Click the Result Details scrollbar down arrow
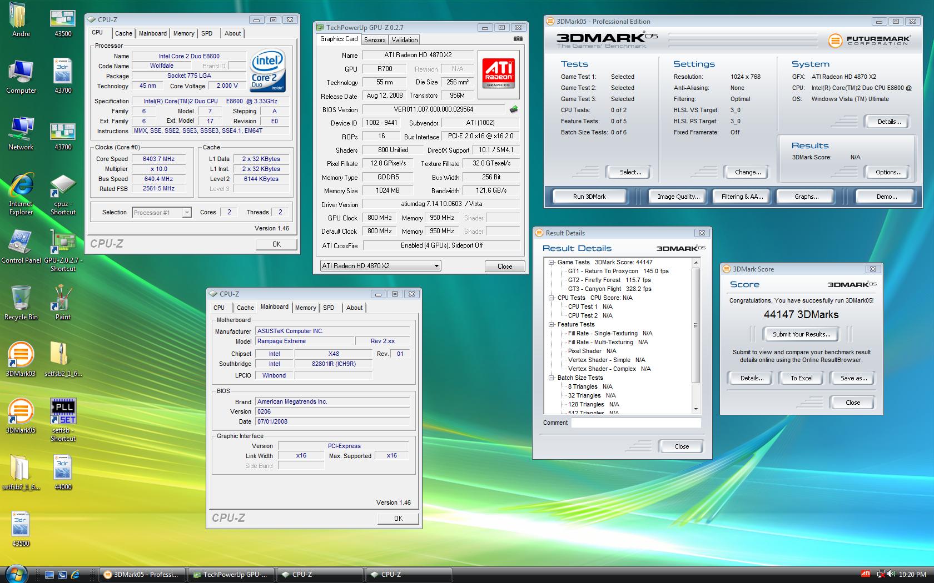The width and height of the screenshot is (934, 583). click(x=696, y=409)
